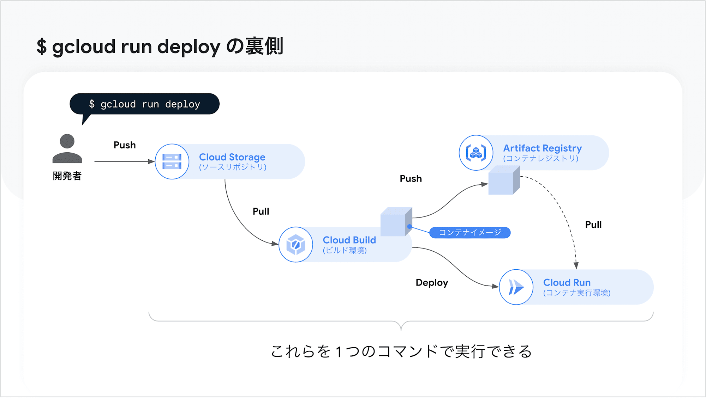Screen dimensions: 706x398
Task: Click the Cloud Run label text
Action: click(567, 282)
